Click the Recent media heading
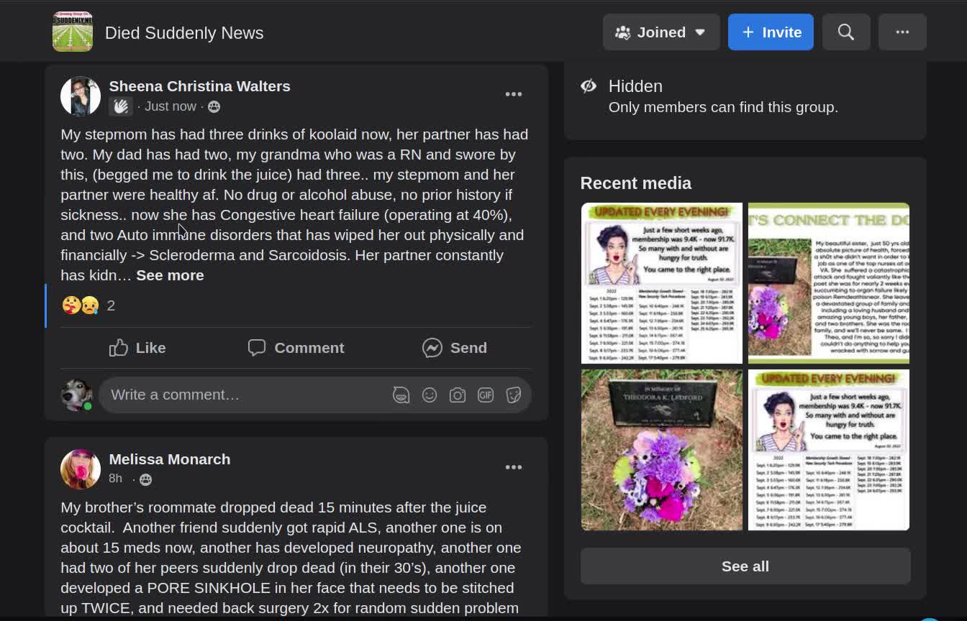 (636, 183)
